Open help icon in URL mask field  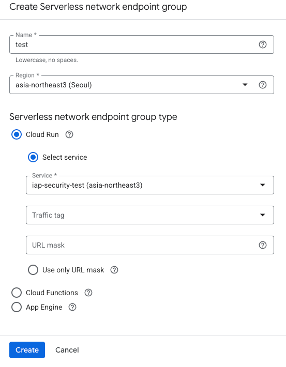[262, 245]
